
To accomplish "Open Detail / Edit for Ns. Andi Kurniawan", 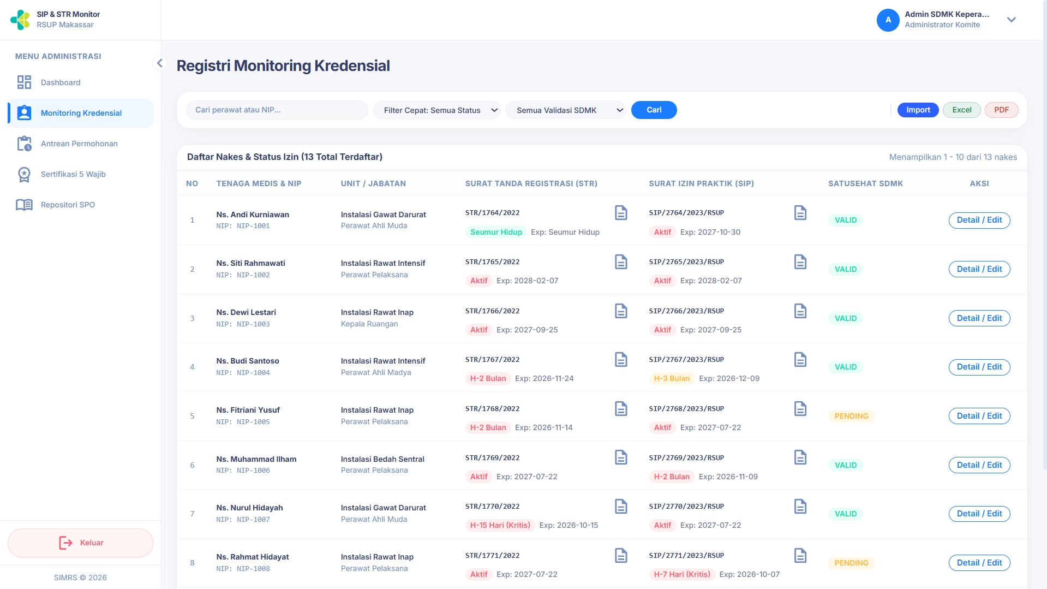I will (x=979, y=220).
